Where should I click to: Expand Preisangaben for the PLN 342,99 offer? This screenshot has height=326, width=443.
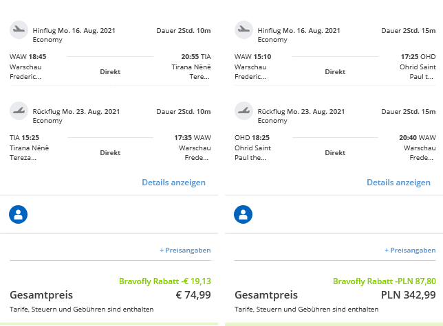pos(410,251)
